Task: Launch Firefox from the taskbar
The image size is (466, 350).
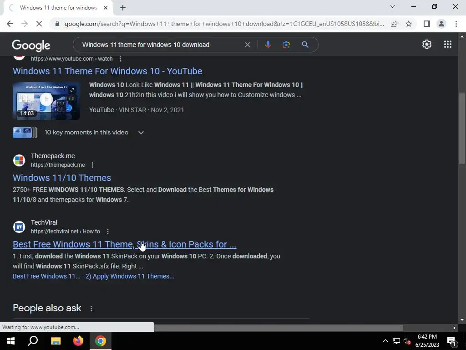Action: click(x=78, y=341)
